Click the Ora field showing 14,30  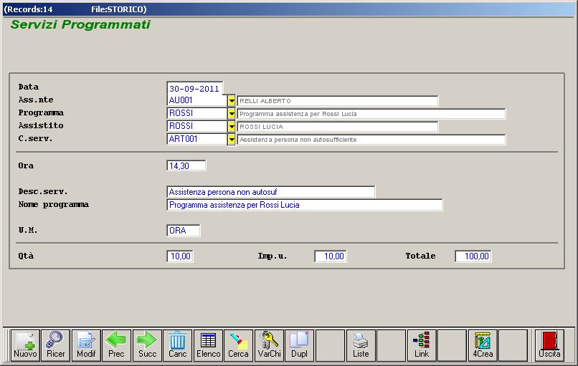(x=186, y=165)
